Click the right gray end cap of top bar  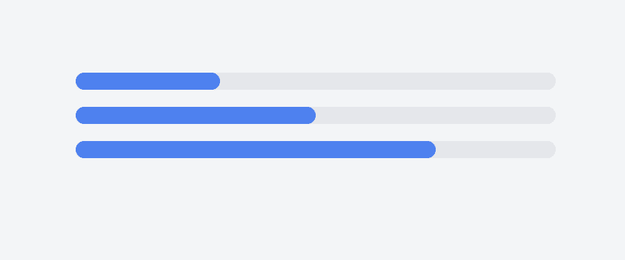551,81
